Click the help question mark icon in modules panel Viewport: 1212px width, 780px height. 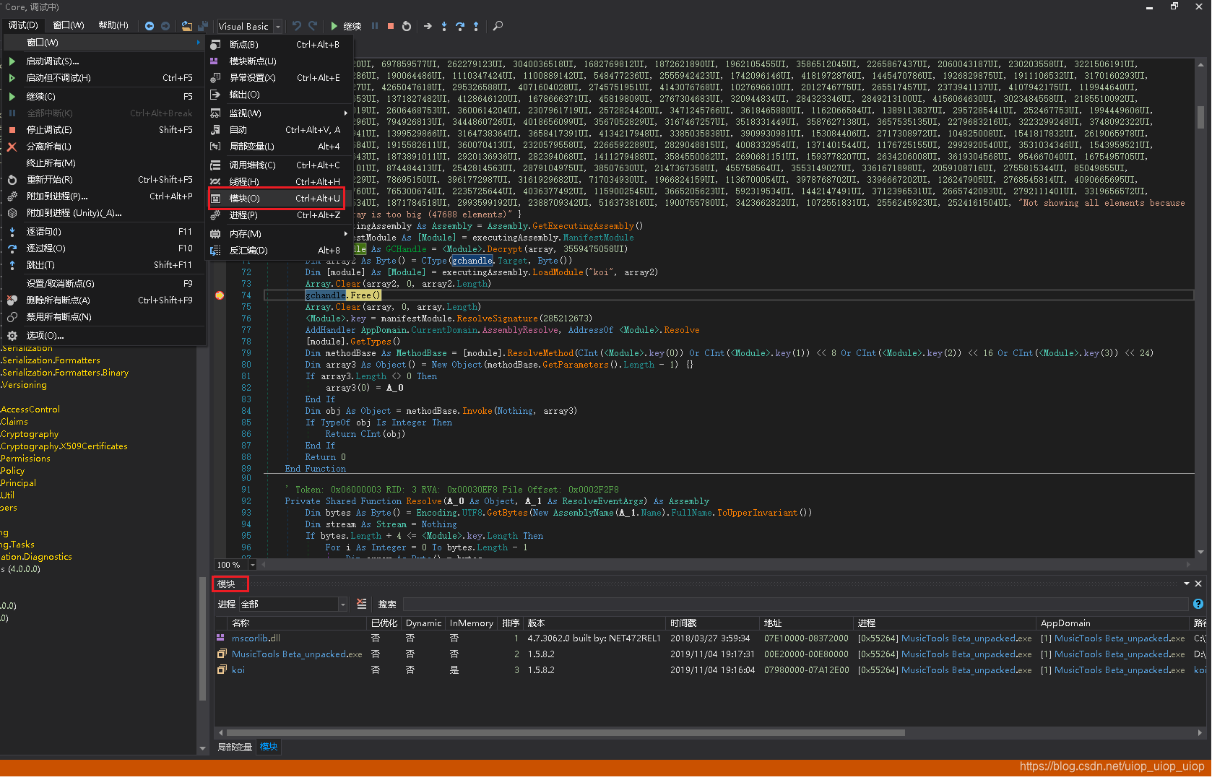(1199, 604)
